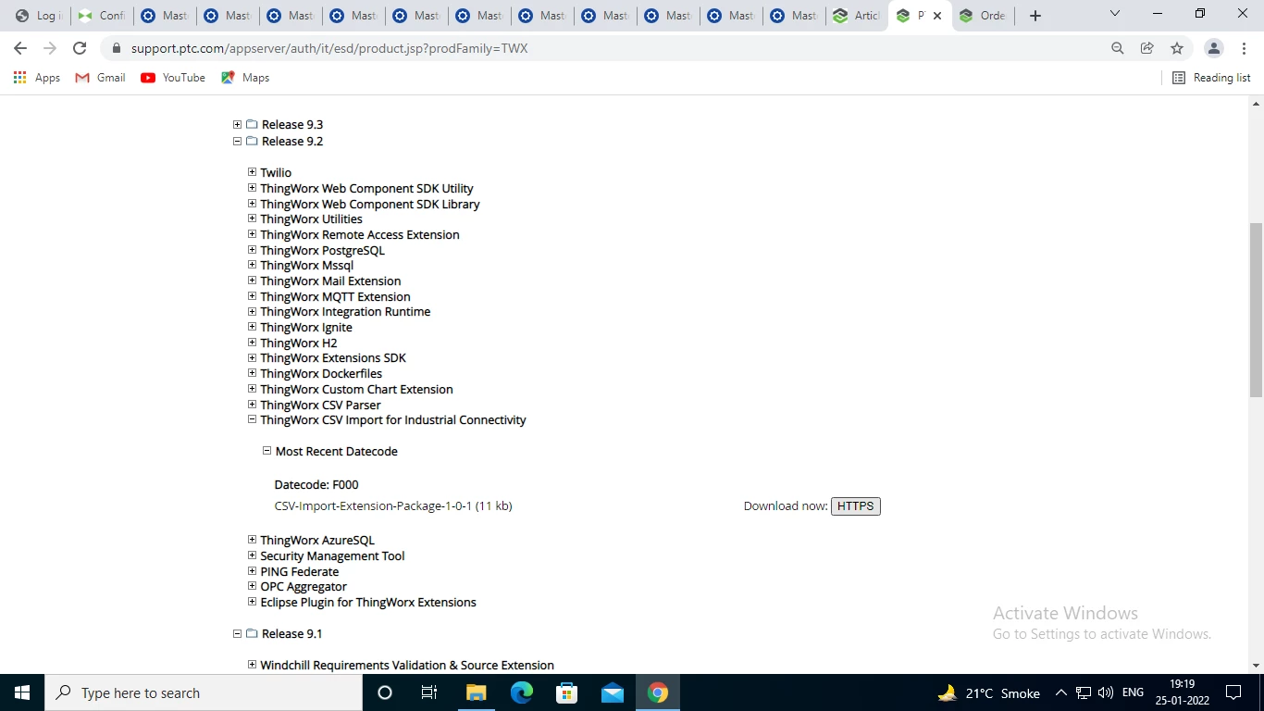Expand ThingWorx PostgreSQL
This screenshot has width=1264, height=711.
(252, 250)
